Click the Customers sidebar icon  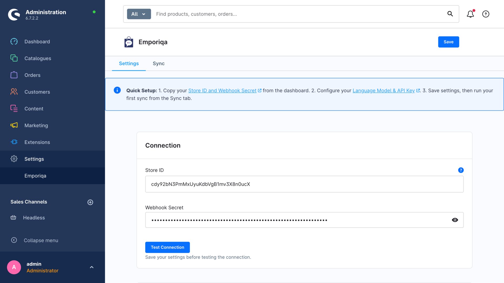click(14, 92)
